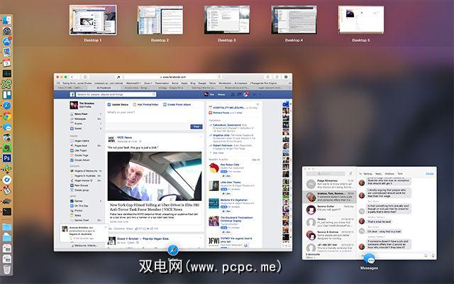This screenshot has width=454, height=284.
Task: Open the upper blue folder stack in Dock
Action: [x=6, y=227]
